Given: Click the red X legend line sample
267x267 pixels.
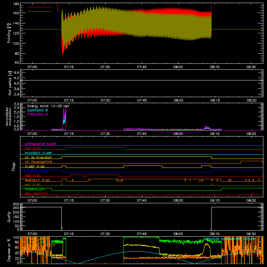Looking at the screenshot, I should coord(40,7).
